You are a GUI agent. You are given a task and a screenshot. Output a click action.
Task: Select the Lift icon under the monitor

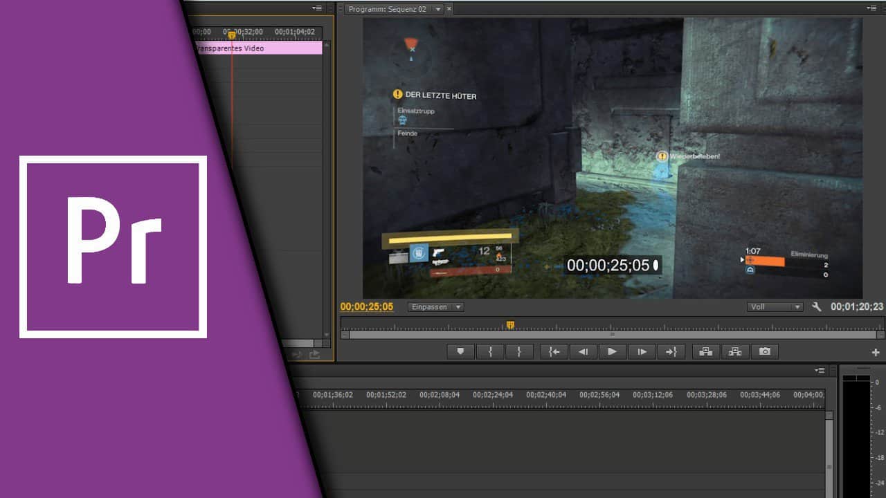[705, 351]
